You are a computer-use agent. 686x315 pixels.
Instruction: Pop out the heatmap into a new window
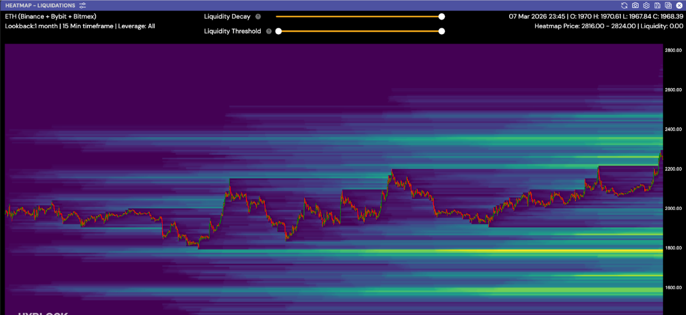[668, 6]
